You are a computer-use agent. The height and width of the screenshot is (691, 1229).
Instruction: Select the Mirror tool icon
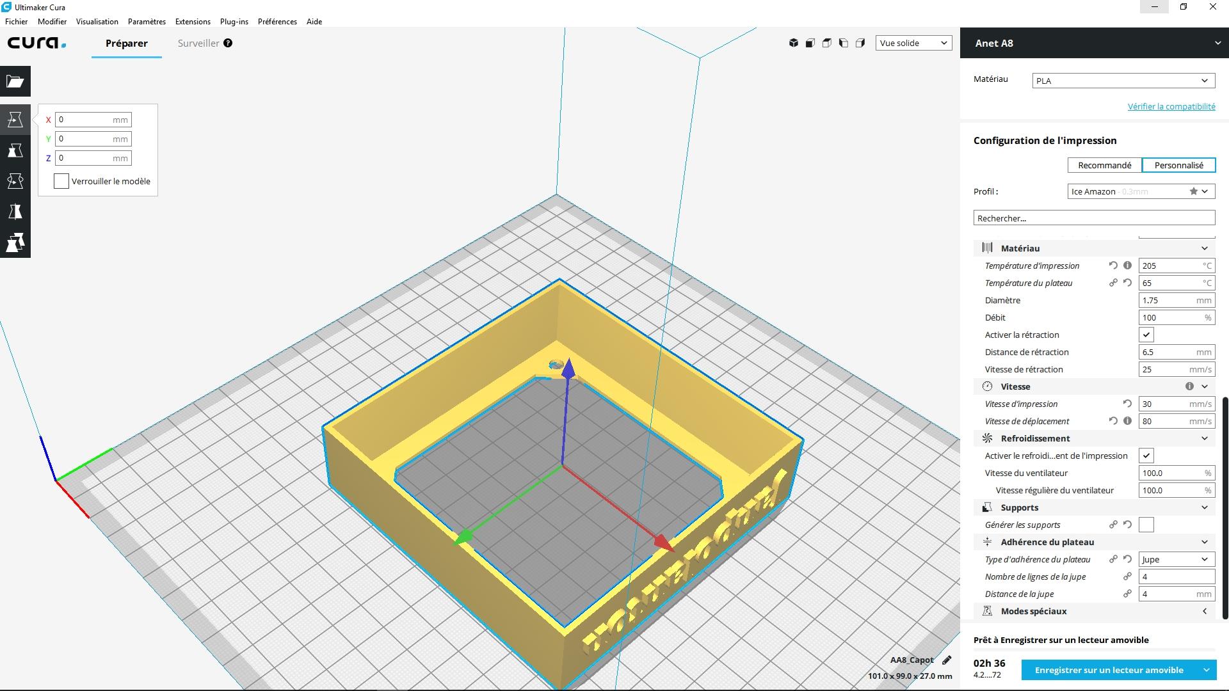pos(15,212)
